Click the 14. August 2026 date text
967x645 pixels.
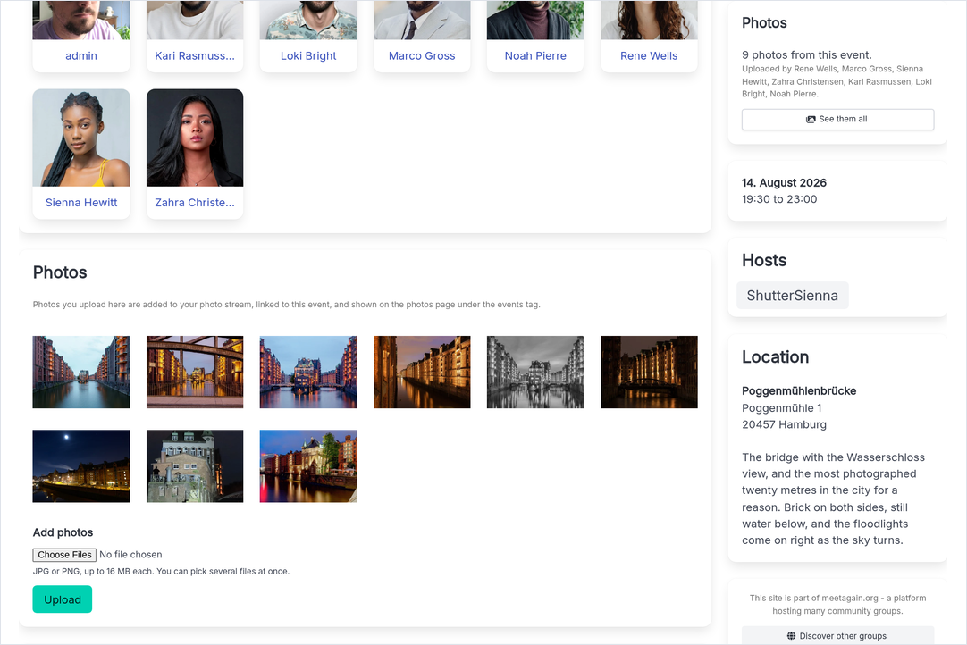tap(784, 182)
